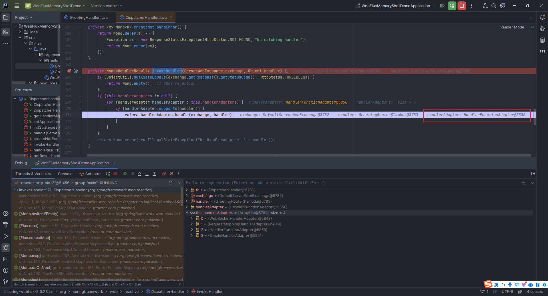The width and height of the screenshot is (548, 296).
Task: Toggle Mute Breakpoints in debug toolbar
Action: pyautogui.click(x=171, y=174)
